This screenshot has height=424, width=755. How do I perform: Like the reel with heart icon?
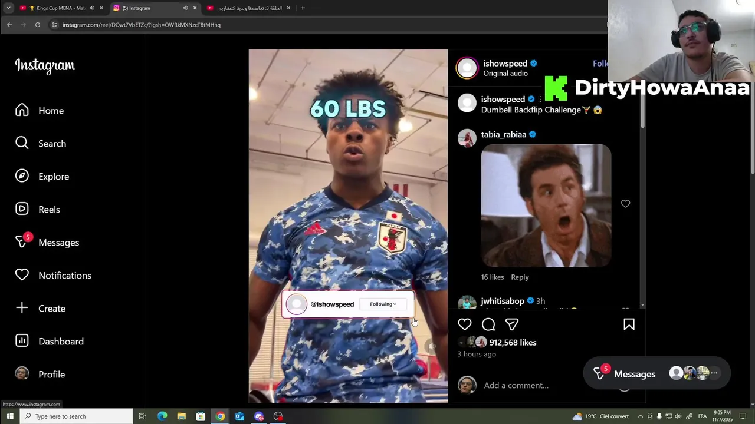[x=465, y=324]
